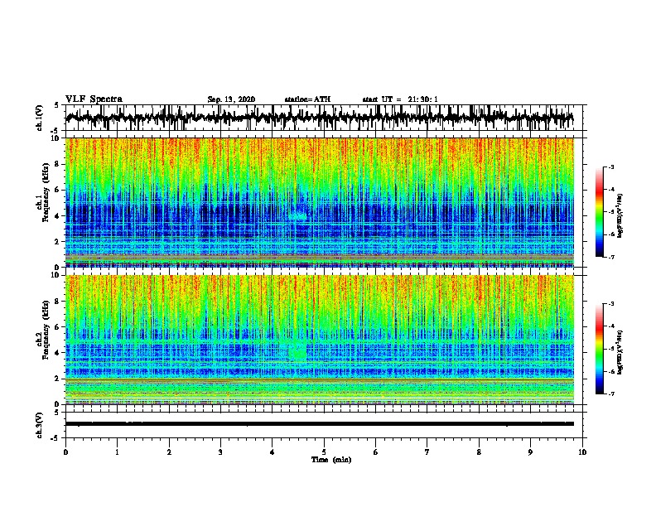
Task: Click the ch.2 color bar "log(PSD)" label
Action: click(x=620, y=353)
